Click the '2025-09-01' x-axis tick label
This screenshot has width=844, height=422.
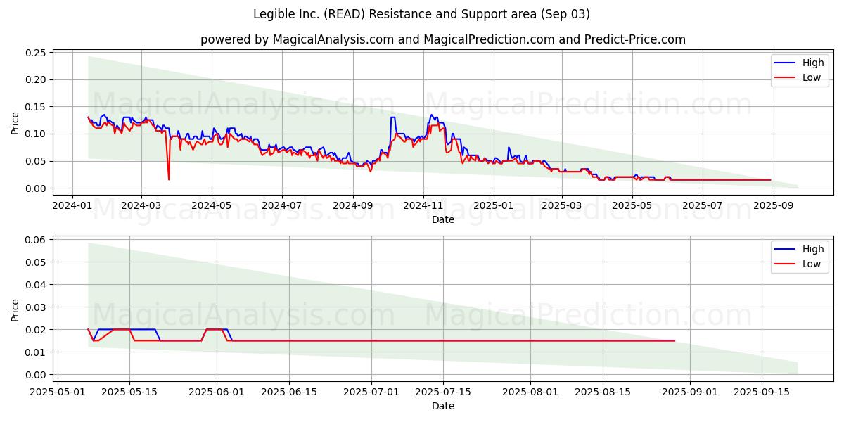pyautogui.click(x=690, y=392)
